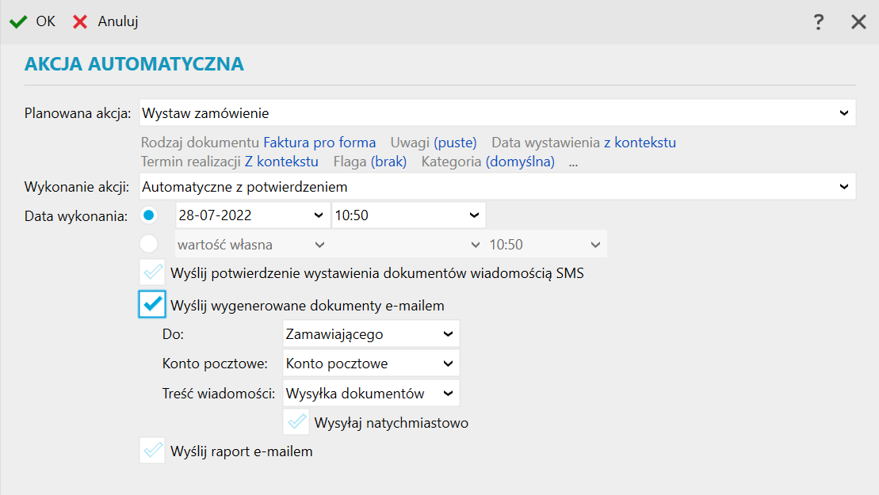Enable 'Wyślij raport e-mailem' checkbox
The image size is (879, 495).
point(151,451)
